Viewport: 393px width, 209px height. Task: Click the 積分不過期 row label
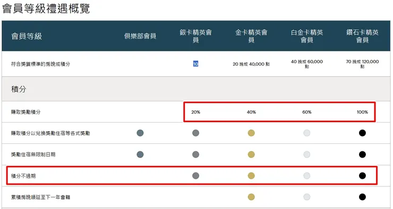click(x=23, y=176)
